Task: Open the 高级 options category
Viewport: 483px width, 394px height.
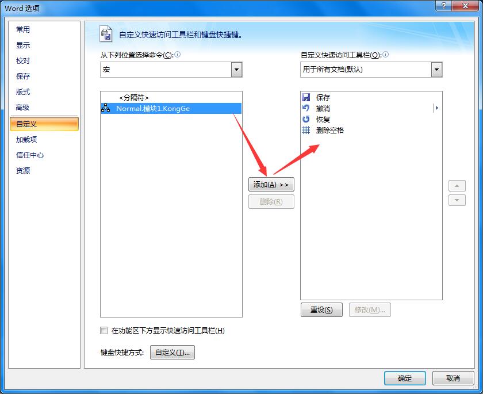Action: [x=23, y=108]
